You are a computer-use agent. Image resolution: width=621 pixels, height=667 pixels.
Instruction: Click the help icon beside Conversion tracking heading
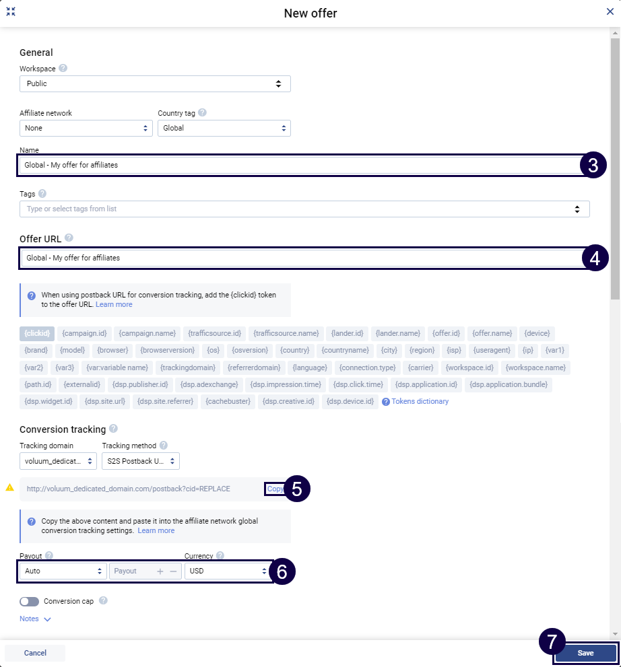pyautogui.click(x=113, y=429)
